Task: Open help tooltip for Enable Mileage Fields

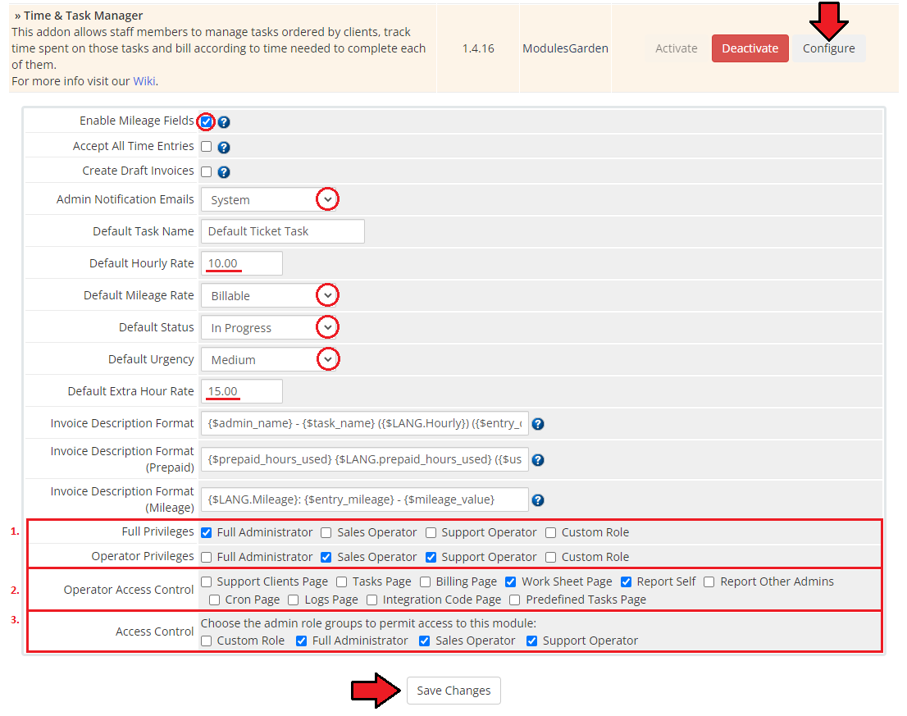Action: click(x=224, y=122)
